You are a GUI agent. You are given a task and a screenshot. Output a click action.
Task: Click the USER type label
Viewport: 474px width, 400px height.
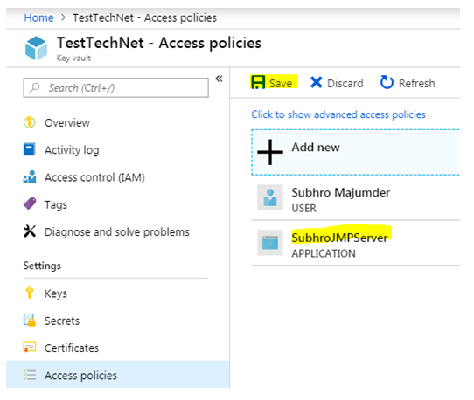(x=303, y=208)
